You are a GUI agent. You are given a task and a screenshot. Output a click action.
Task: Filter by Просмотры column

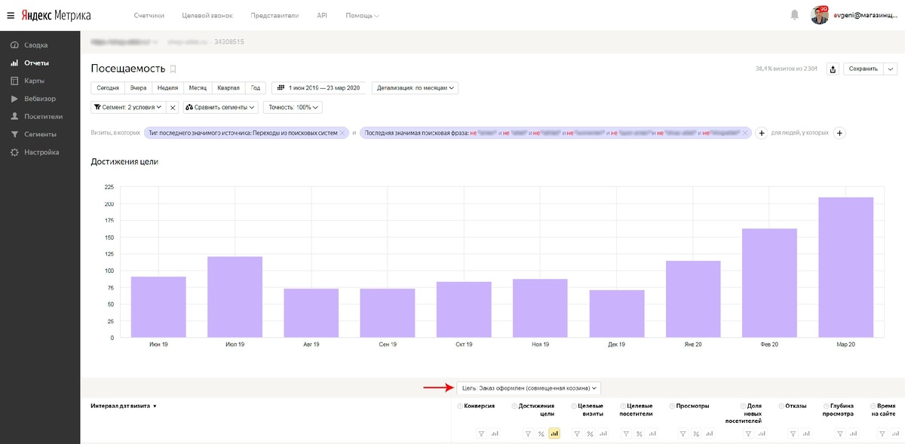tap(685, 433)
